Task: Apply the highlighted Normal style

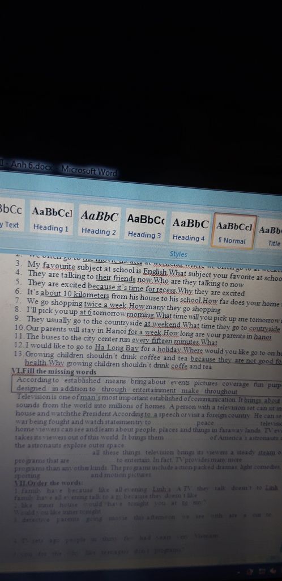Action: 236,231
